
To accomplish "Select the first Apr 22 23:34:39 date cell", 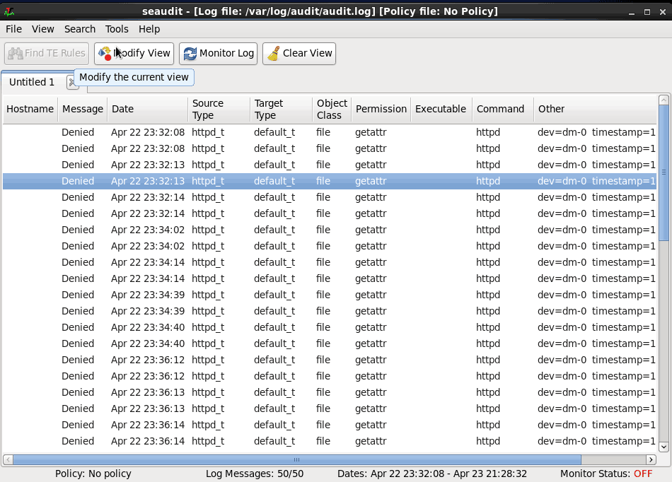I will 147,295.
